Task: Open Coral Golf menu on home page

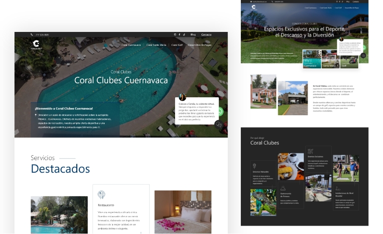Action: [x=338, y=8]
